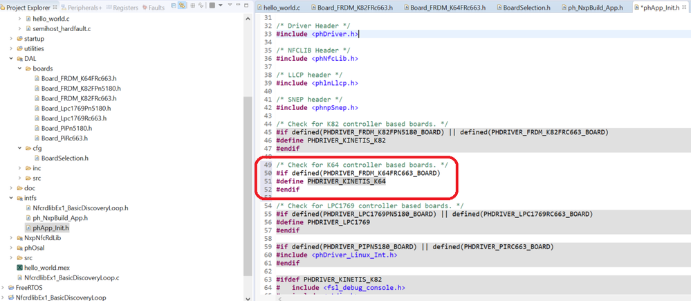This screenshot has width=691, height=301.
Task: Expand the NxpNfcRdLib folder
Action: tap(12, 237)
